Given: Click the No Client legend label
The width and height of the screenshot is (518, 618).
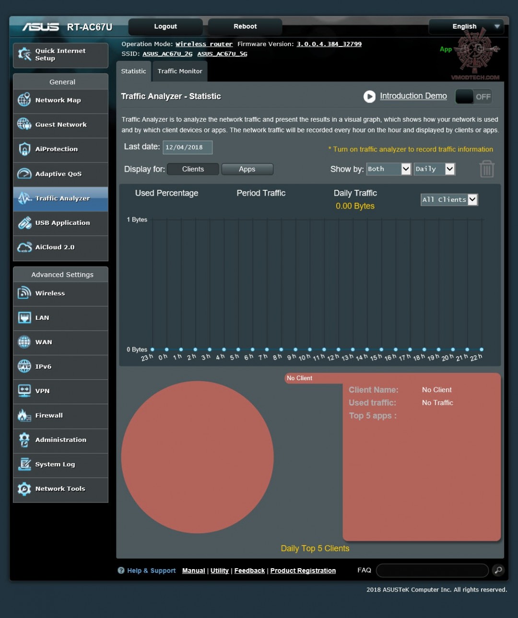Looking at the screenshot, I should pos(299,378).
